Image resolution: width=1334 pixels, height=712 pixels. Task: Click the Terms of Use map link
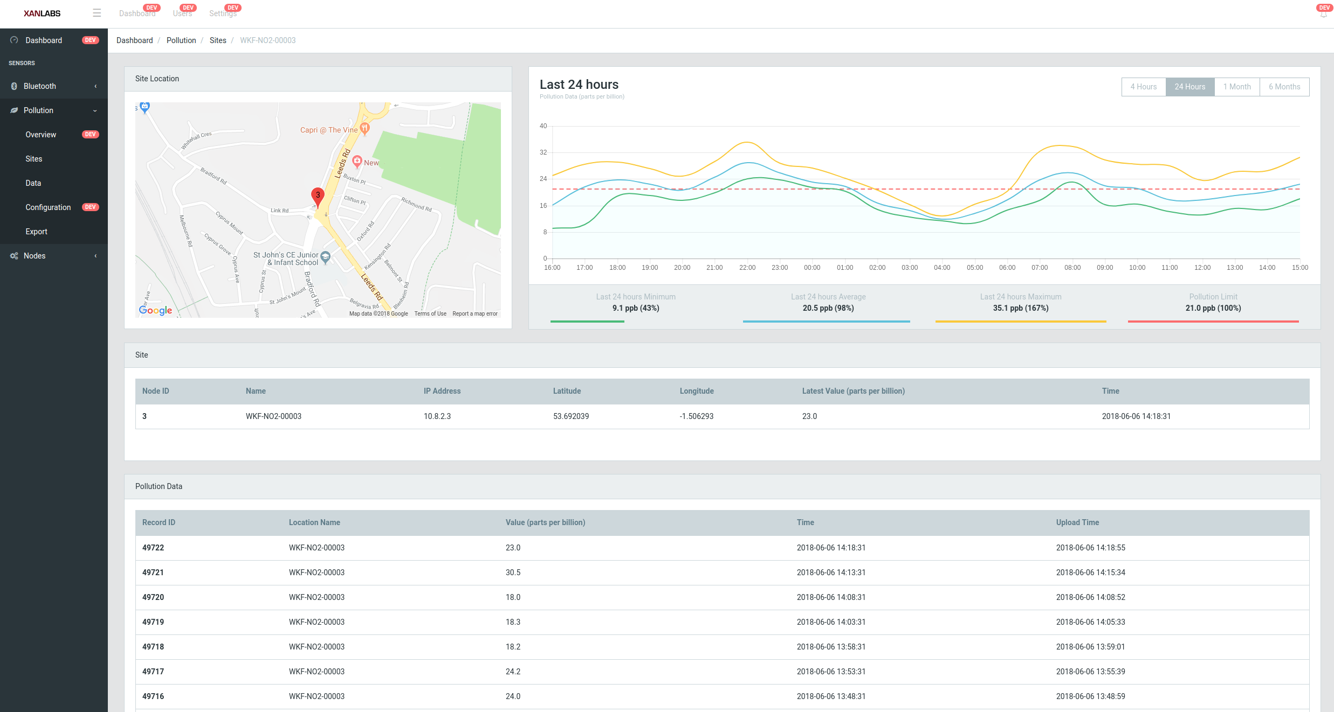(430, 313)
